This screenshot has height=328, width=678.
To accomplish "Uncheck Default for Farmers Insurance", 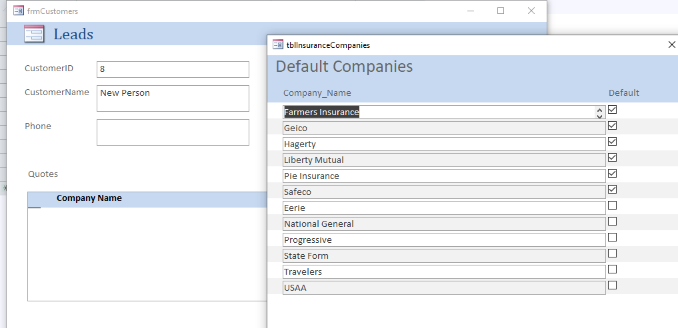I will (x=612, y=110).
